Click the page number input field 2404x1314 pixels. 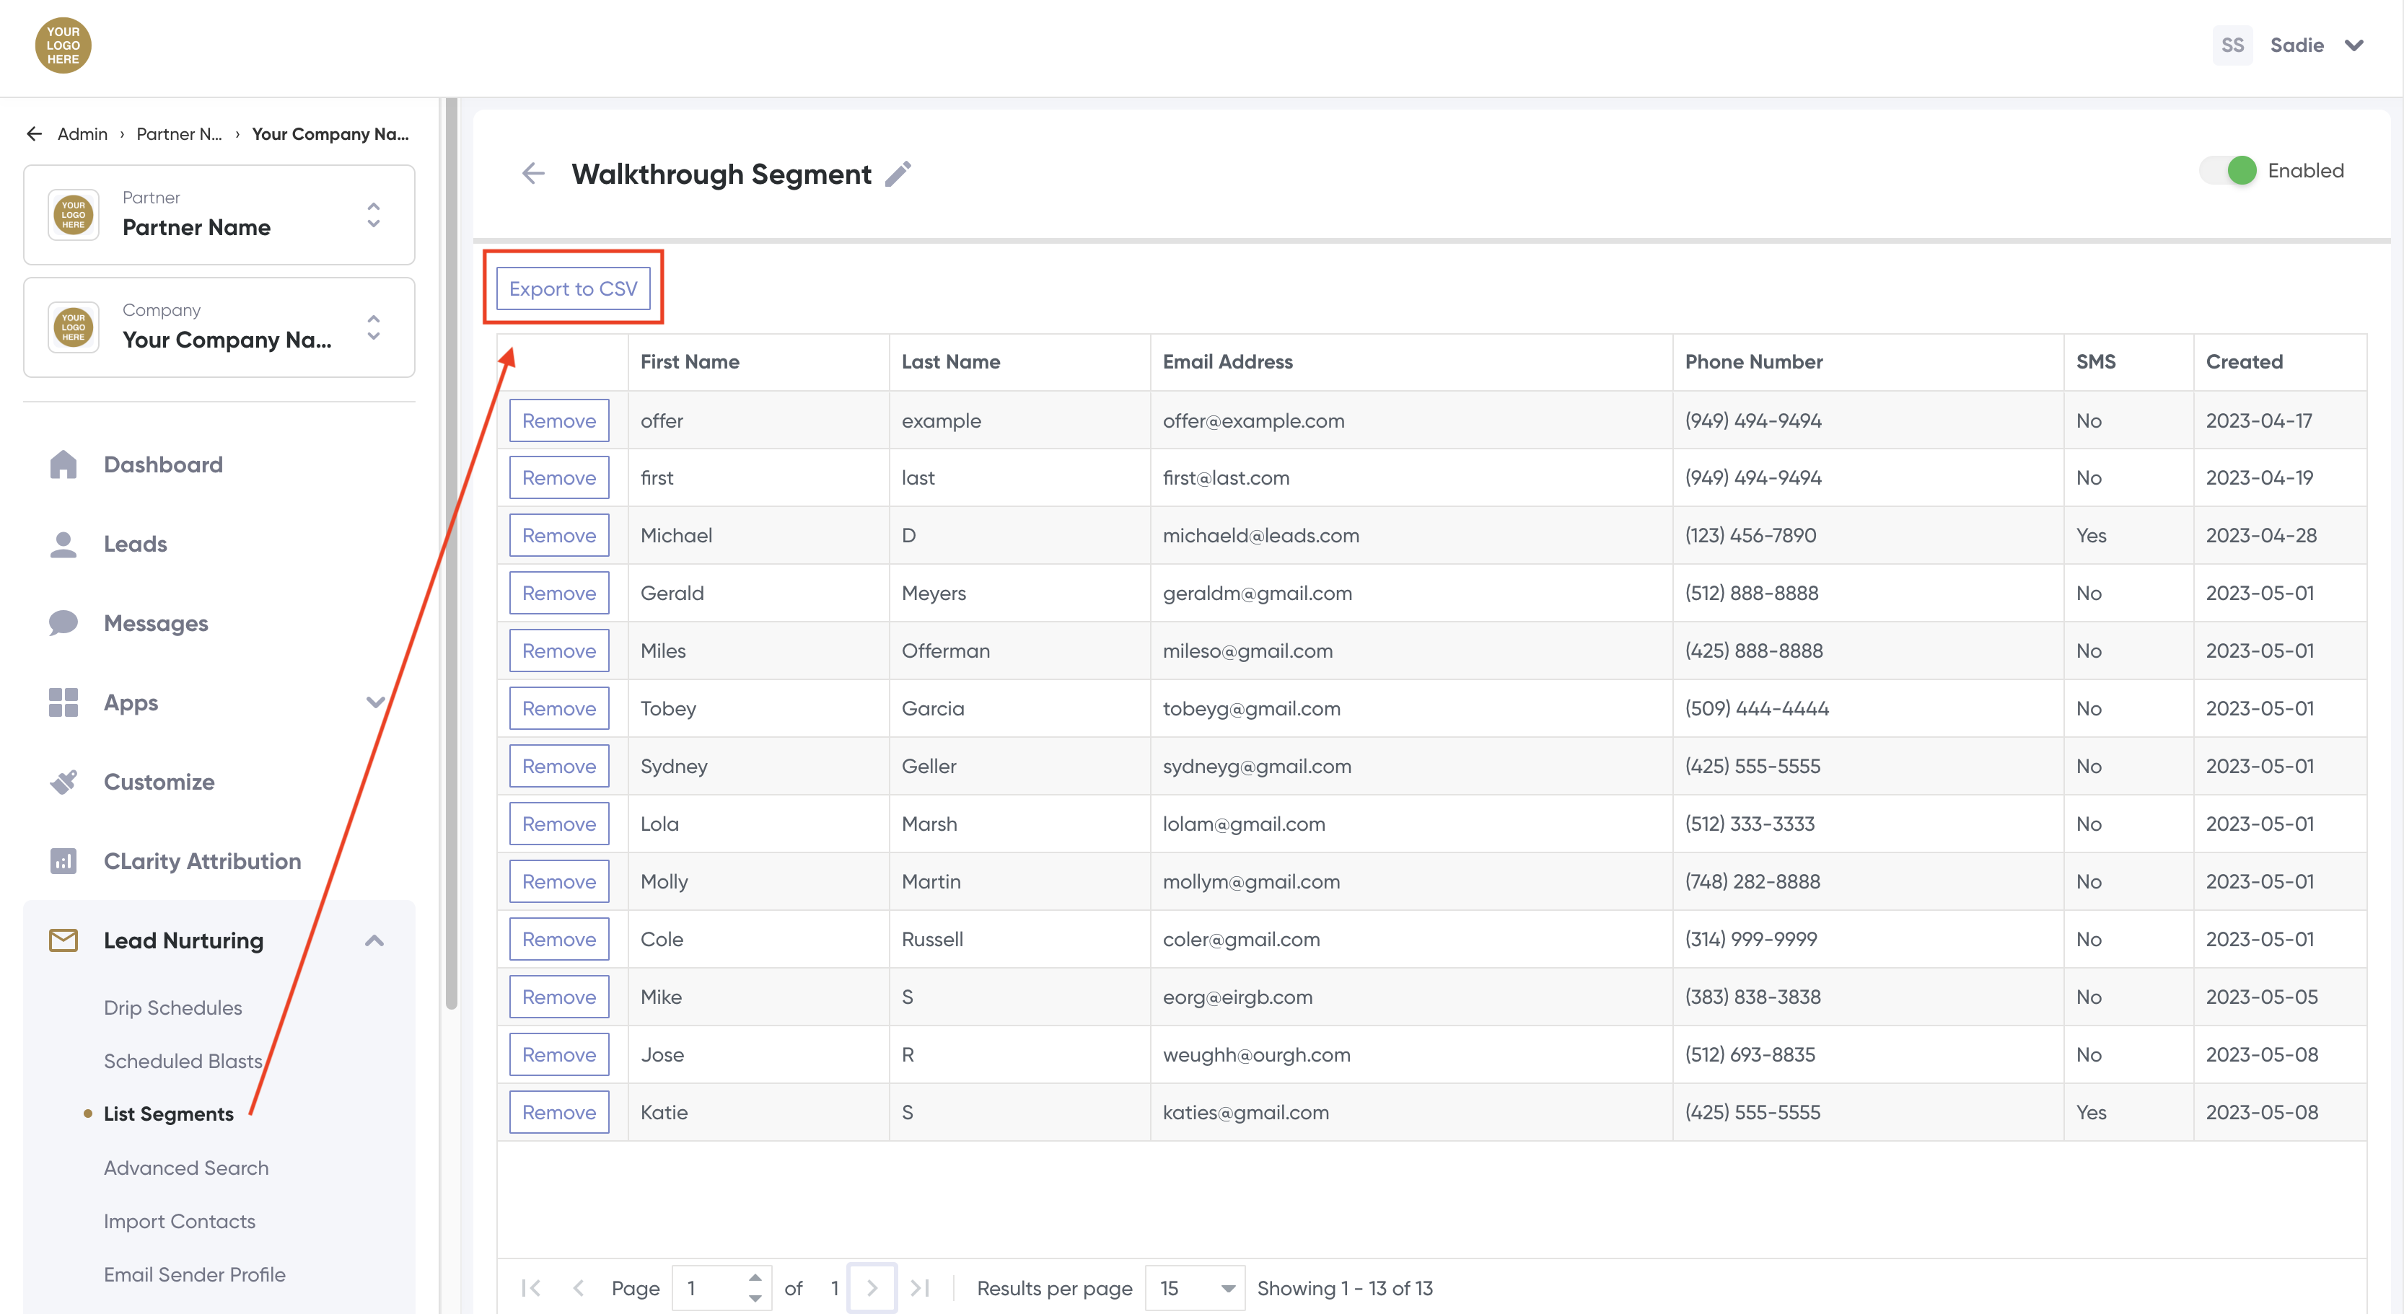click(x=709, y=1288)
